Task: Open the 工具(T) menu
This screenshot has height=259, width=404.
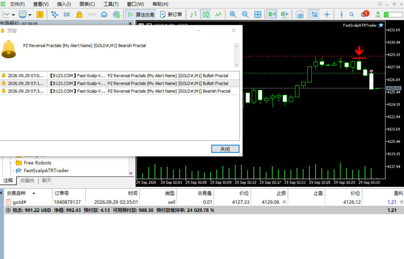Action: point(111,4)
